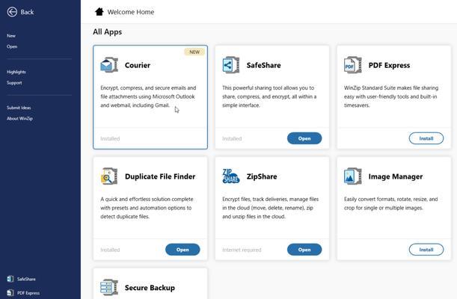This screenshot has height=299, width=457.
Task: Click the Back arrow icon
Action: [12, 12]
